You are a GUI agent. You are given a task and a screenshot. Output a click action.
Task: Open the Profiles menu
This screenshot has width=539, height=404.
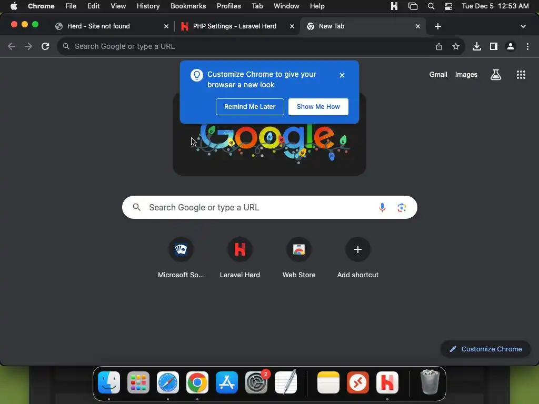coord(229,6)
